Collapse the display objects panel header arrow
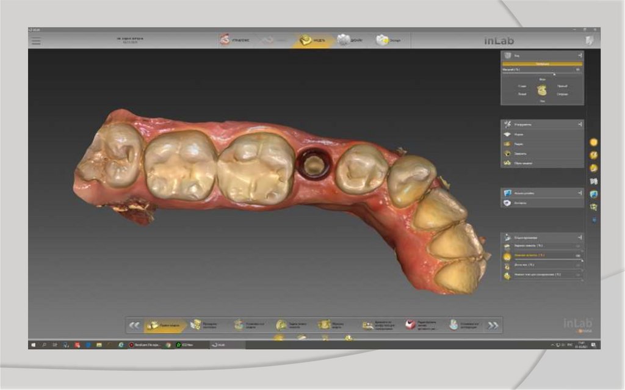The image size is (625, 390). click(x=580, y=237)
